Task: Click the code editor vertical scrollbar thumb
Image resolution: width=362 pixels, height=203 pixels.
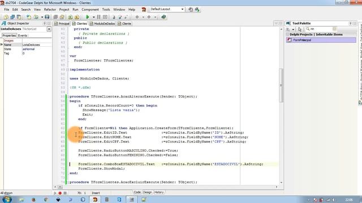Action: 281,85
